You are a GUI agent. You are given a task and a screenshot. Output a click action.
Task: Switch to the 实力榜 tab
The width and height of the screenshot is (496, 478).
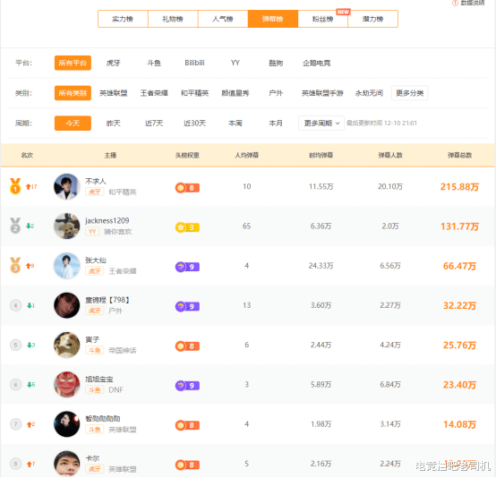point(123,19)
